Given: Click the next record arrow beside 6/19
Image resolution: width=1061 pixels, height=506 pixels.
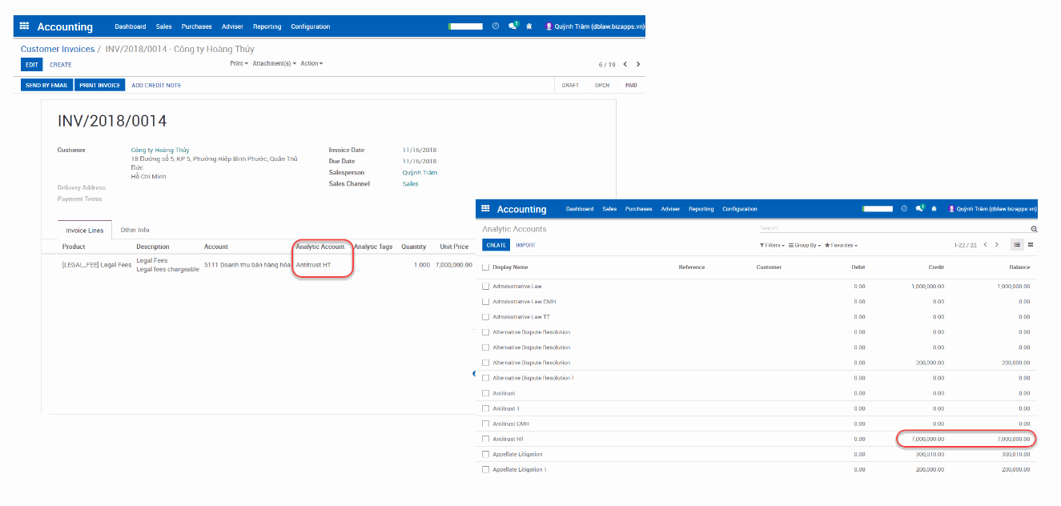Looking at the screenshot, I should click(638, 64).
